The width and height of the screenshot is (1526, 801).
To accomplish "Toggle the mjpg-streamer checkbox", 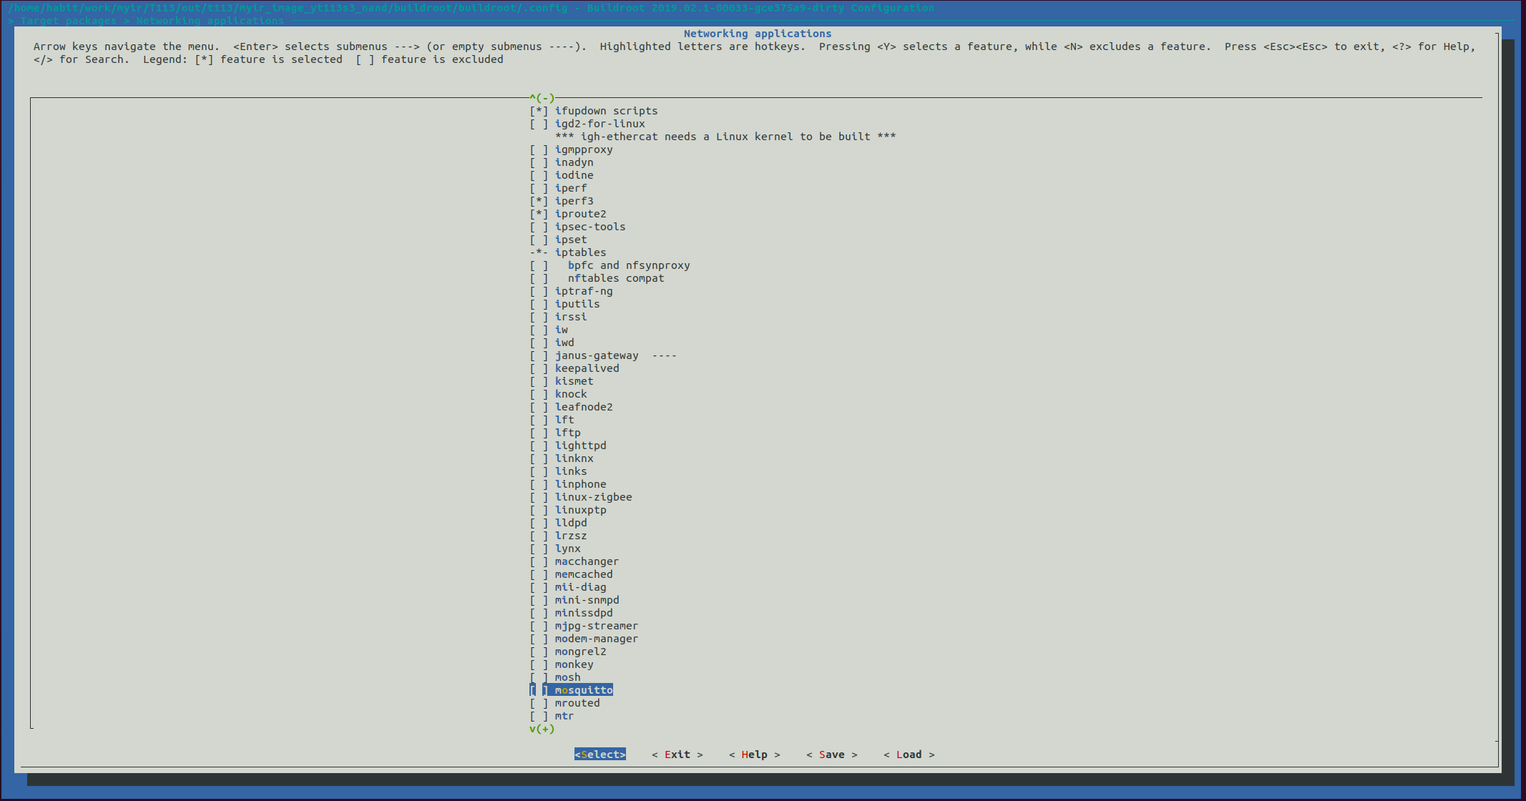I will coord(539,626).
